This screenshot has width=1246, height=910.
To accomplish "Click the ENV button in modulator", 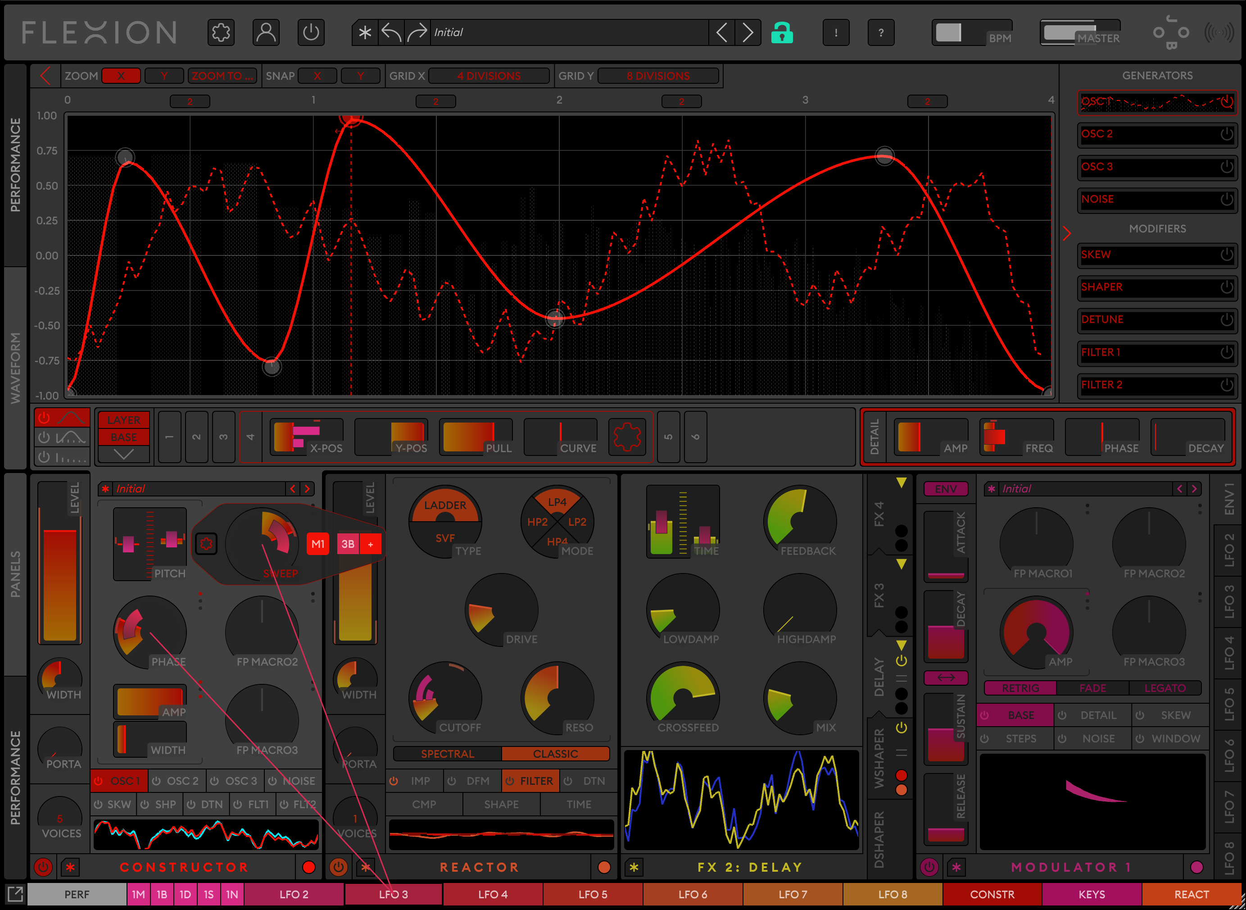I will pos(946,489).
